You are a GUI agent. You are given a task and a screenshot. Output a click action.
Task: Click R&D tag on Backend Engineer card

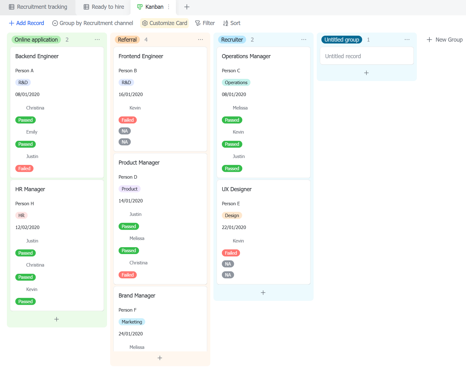(23, 83)
